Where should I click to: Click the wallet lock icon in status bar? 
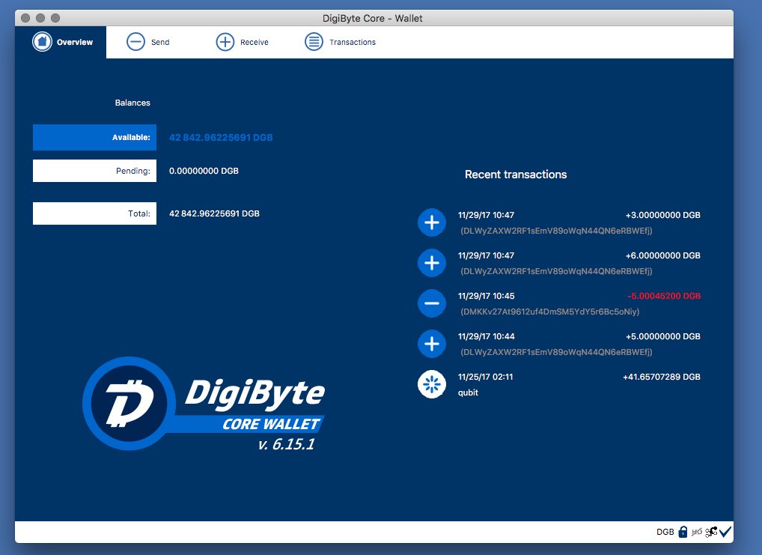click(x=683, y=532)
